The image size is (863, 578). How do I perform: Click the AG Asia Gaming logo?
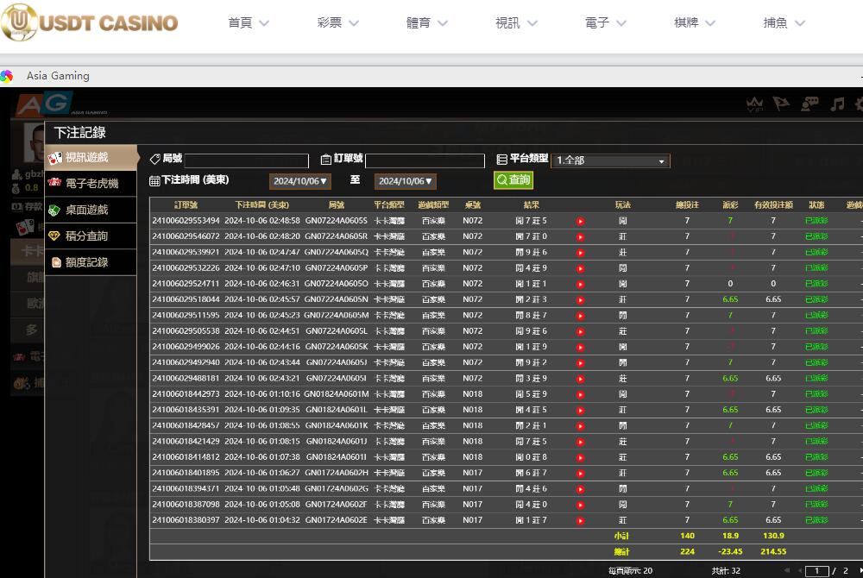[43, 104]
